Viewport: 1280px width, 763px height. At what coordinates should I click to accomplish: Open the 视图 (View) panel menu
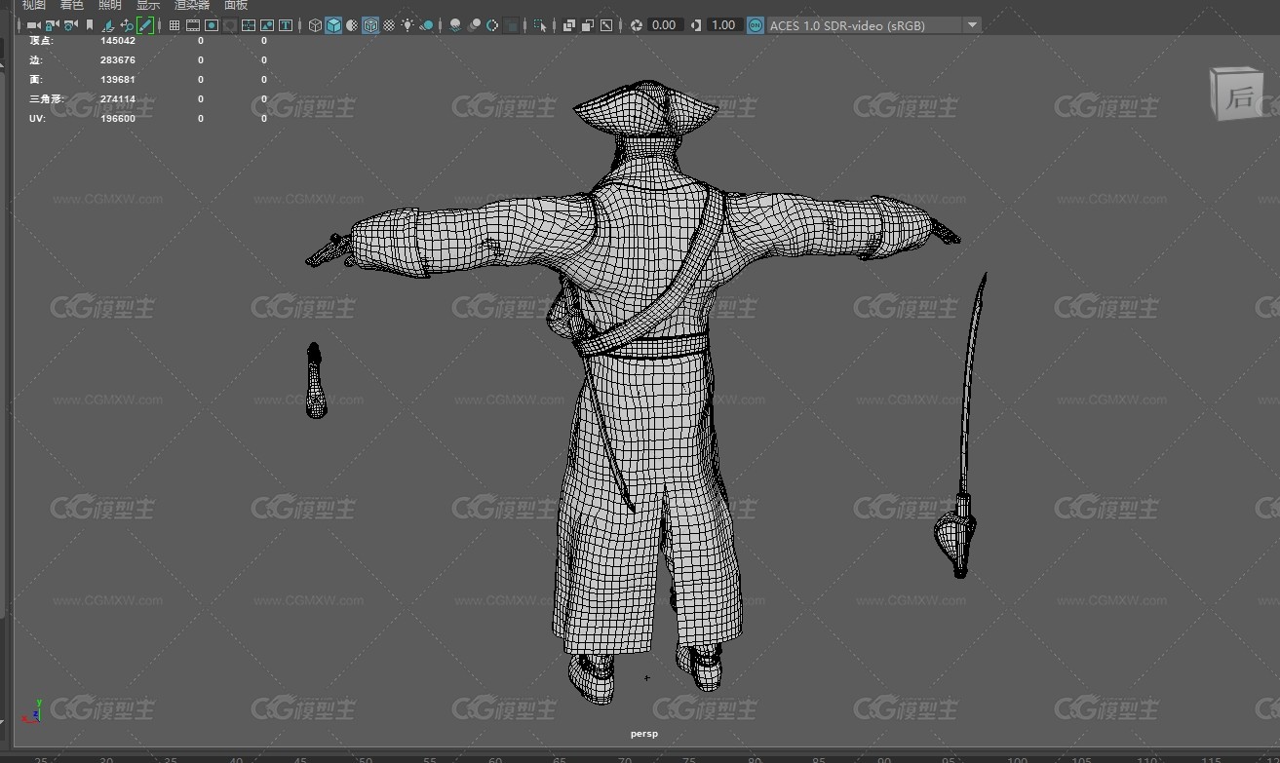tap(34, 5)
